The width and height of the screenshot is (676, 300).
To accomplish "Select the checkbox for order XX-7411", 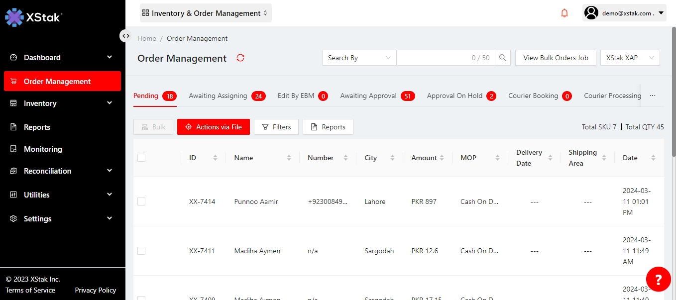I will (141, 251).
